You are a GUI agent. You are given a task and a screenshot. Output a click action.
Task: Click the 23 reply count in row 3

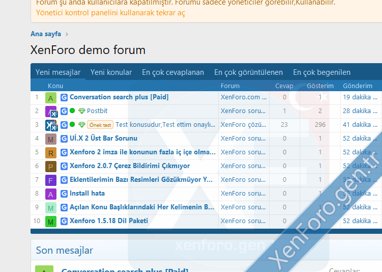(284, 125)
